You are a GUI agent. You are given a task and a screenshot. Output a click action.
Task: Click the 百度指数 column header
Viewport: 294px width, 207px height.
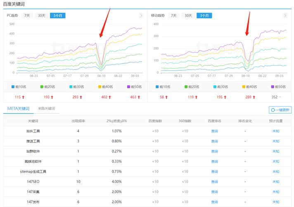pos(155,121)
